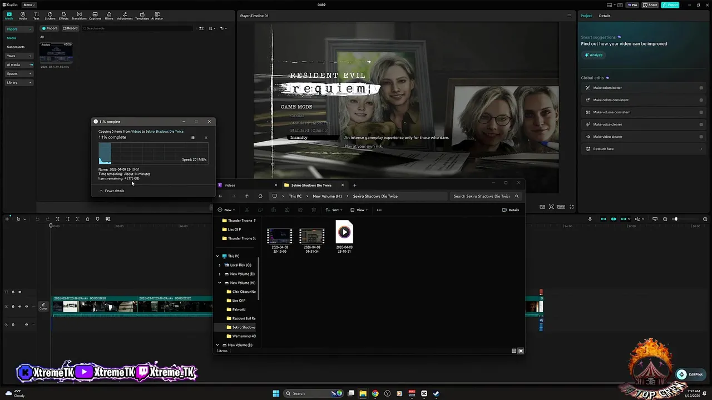Expand the Yours section in media sidebar
The image size is (712, 400).
[x=18, y=56]
